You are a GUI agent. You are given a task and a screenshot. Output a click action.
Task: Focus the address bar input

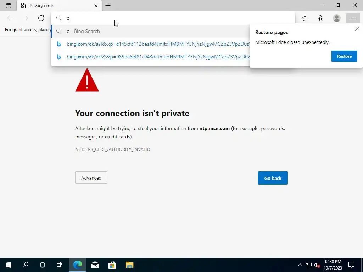pos(173,18)
